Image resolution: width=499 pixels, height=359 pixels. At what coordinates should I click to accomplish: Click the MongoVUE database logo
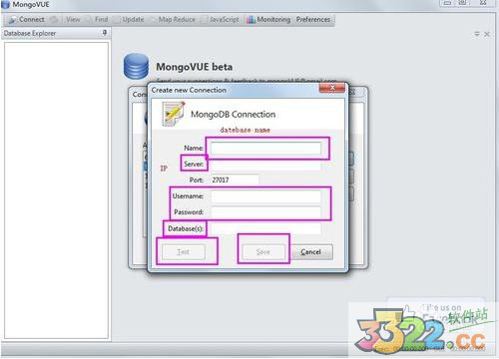(x=136, y=66)
